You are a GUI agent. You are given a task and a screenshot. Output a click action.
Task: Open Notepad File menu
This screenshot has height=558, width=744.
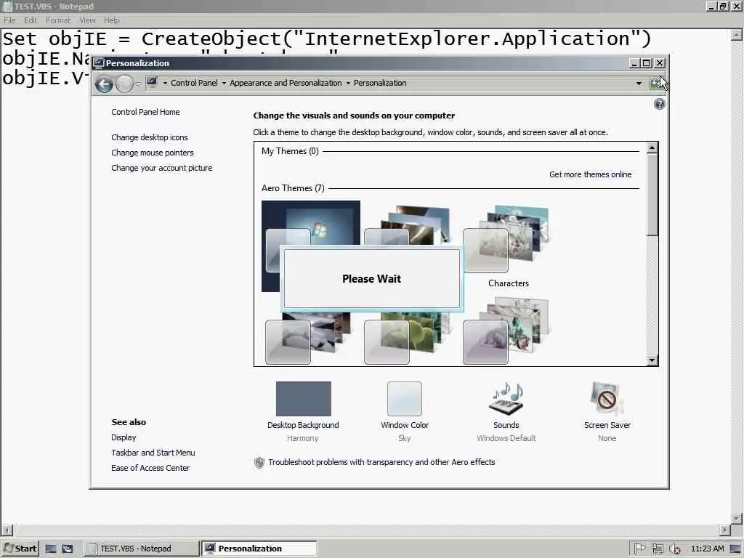(9, 20)
